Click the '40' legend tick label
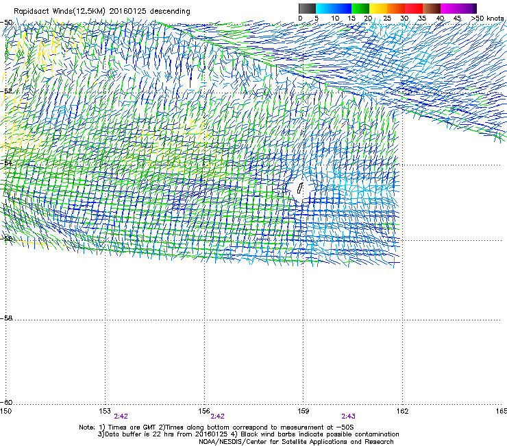The image size is (507, 446). tap(440, 19)
